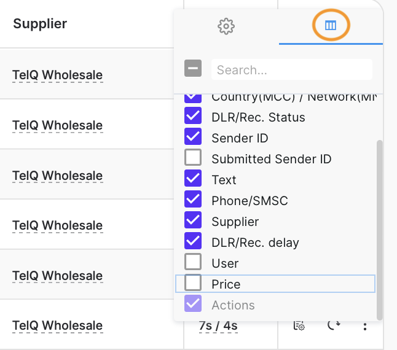397x350 pixels.
Task: Select the columns view tab icon
Action: pos(331,25)
